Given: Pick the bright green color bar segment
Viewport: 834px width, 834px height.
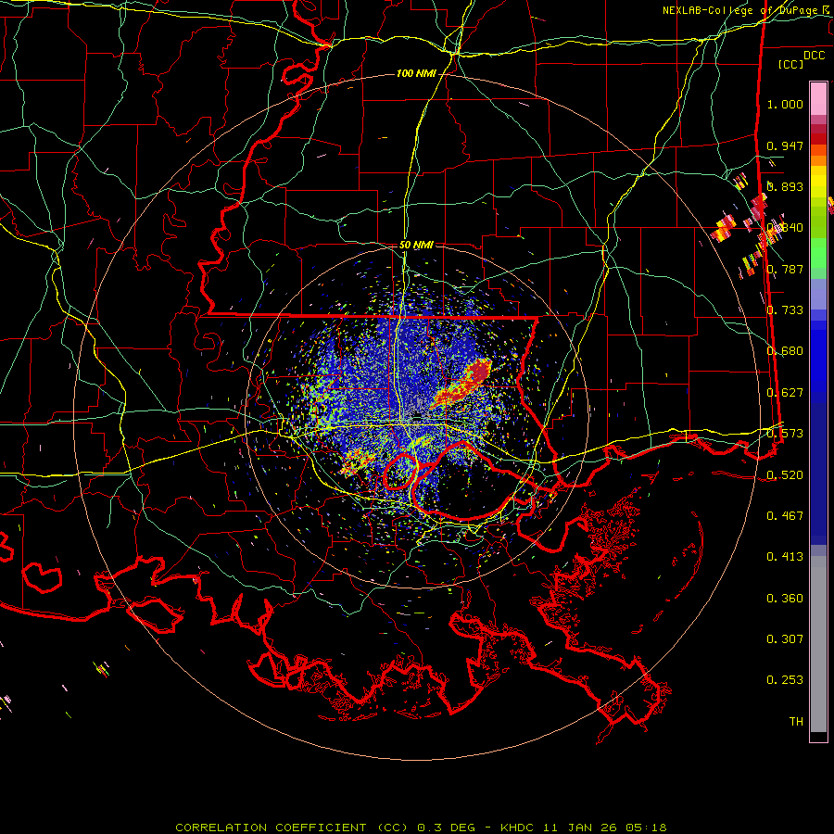Looking at the screenshot, I should click(x=818, y=254).
